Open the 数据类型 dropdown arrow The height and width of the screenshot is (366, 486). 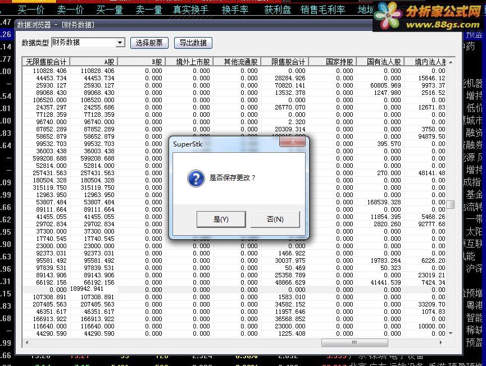[x=120, y=43]
